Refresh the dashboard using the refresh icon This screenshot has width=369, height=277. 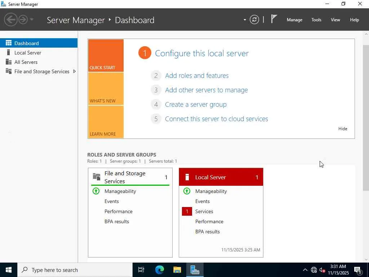click(254, 19)
